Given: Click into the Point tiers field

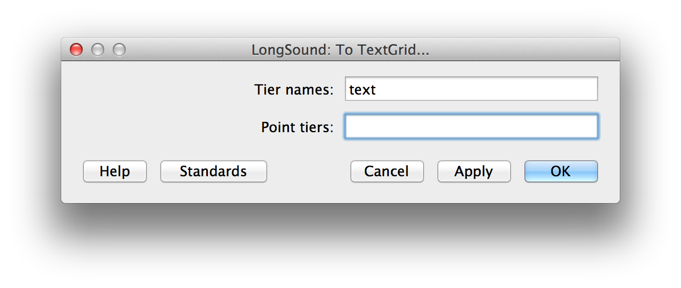Looking at the screenshot, I should 471,127.
